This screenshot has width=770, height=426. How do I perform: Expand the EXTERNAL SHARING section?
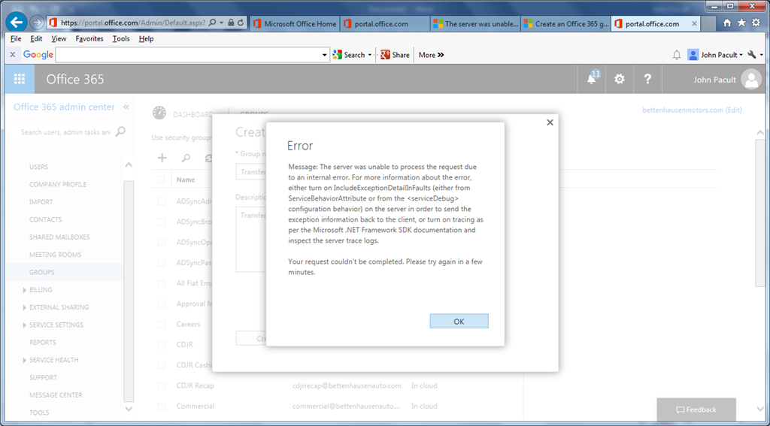25,308
